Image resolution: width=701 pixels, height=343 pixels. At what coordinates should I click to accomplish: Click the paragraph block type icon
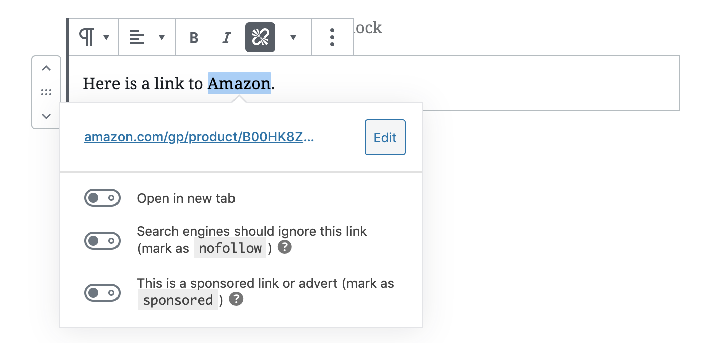click(87, 37)
